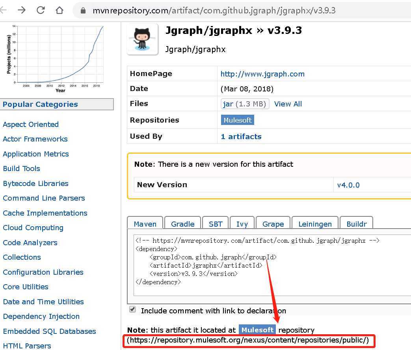The width and height of the screenshot is (411, 350).
Task: Open the Application Metrics category
Action: click(x=35, y=154)
